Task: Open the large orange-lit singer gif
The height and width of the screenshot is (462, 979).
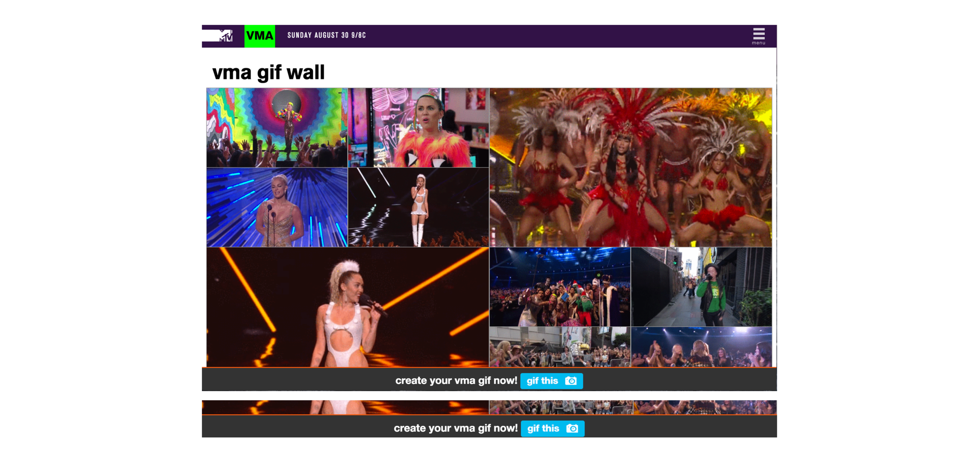Action: tap(348, 307)
